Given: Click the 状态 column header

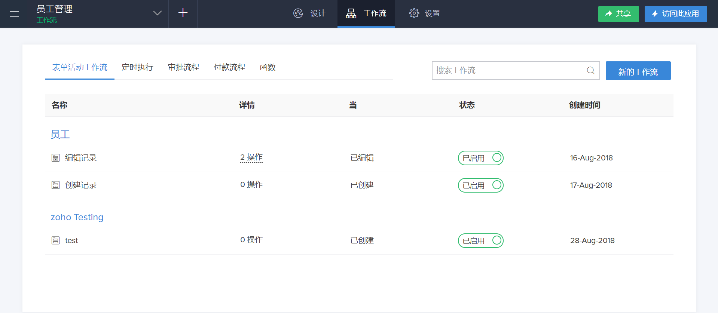Looking at the screenshot, I should (467, 105).
